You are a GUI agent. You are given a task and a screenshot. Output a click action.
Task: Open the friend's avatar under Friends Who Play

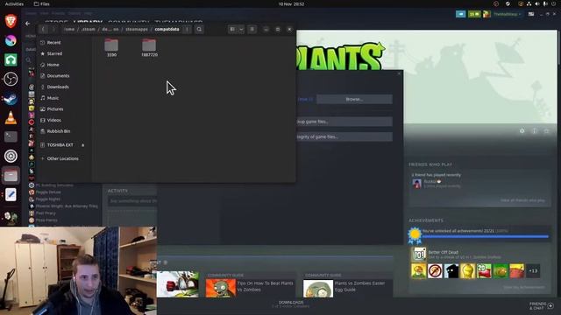coord(417,184)
